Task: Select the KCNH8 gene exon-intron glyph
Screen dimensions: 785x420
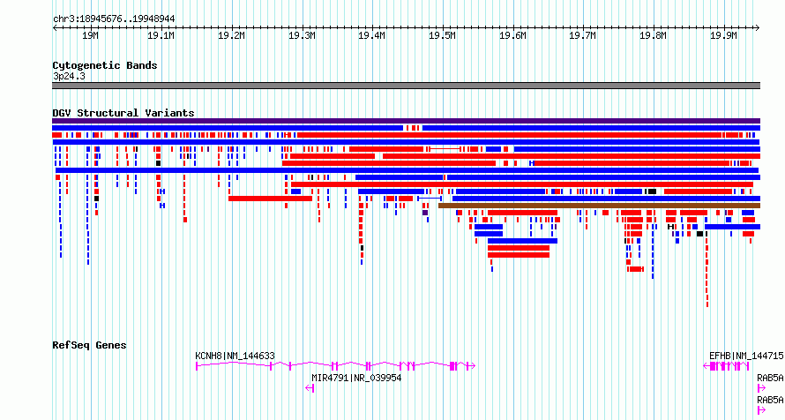Action: click(335, 366)
